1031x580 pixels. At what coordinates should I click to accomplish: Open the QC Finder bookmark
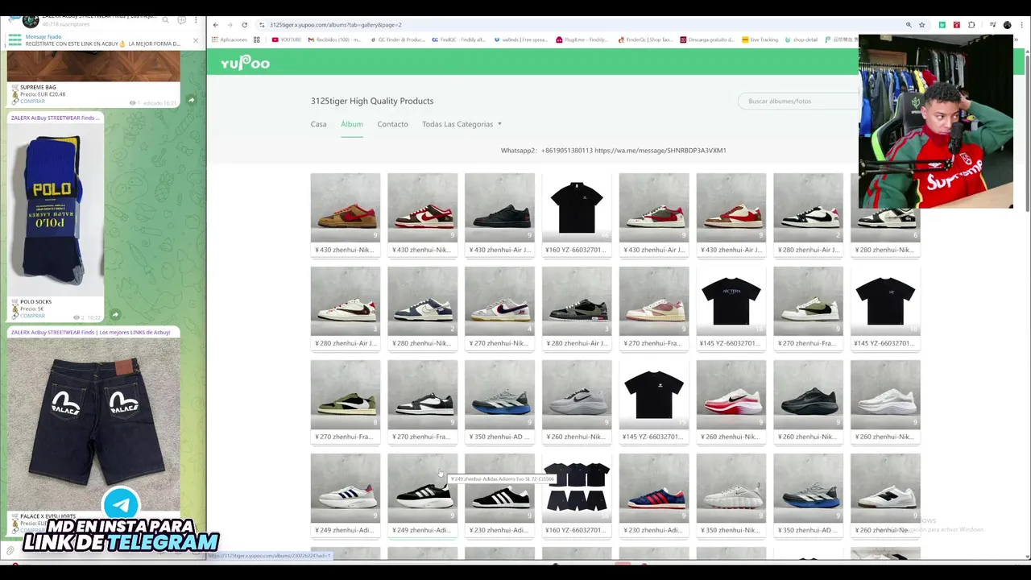tap(397, 39)
